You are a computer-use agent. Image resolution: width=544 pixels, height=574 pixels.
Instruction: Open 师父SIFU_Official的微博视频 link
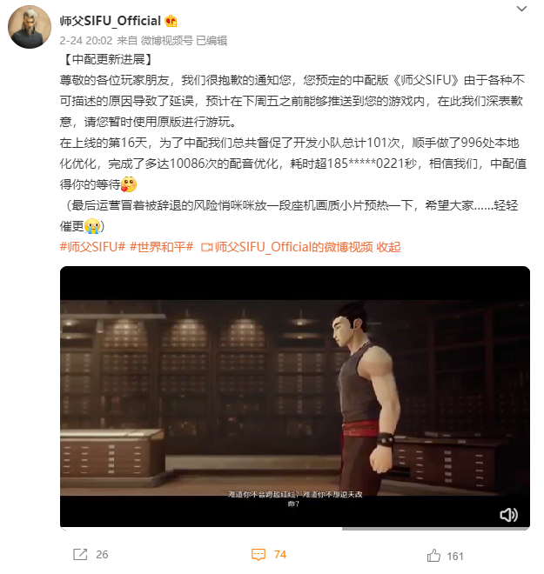[294, 247]
